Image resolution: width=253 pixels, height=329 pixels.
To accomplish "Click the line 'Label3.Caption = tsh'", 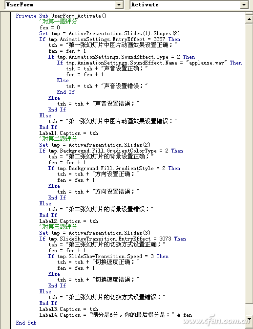I will [x=68, y=309].
